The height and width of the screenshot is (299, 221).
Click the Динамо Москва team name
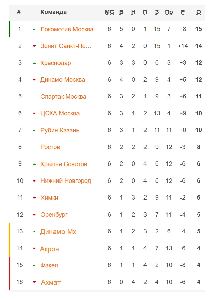(x=63, y=79)
